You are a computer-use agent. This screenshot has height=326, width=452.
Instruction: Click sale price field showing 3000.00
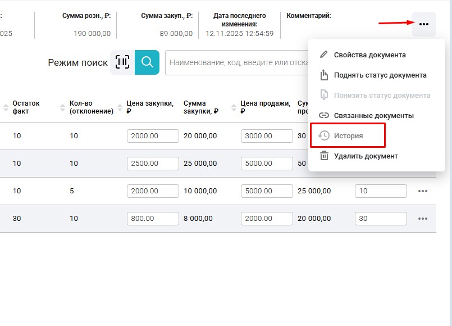click(x=267, y=136)
